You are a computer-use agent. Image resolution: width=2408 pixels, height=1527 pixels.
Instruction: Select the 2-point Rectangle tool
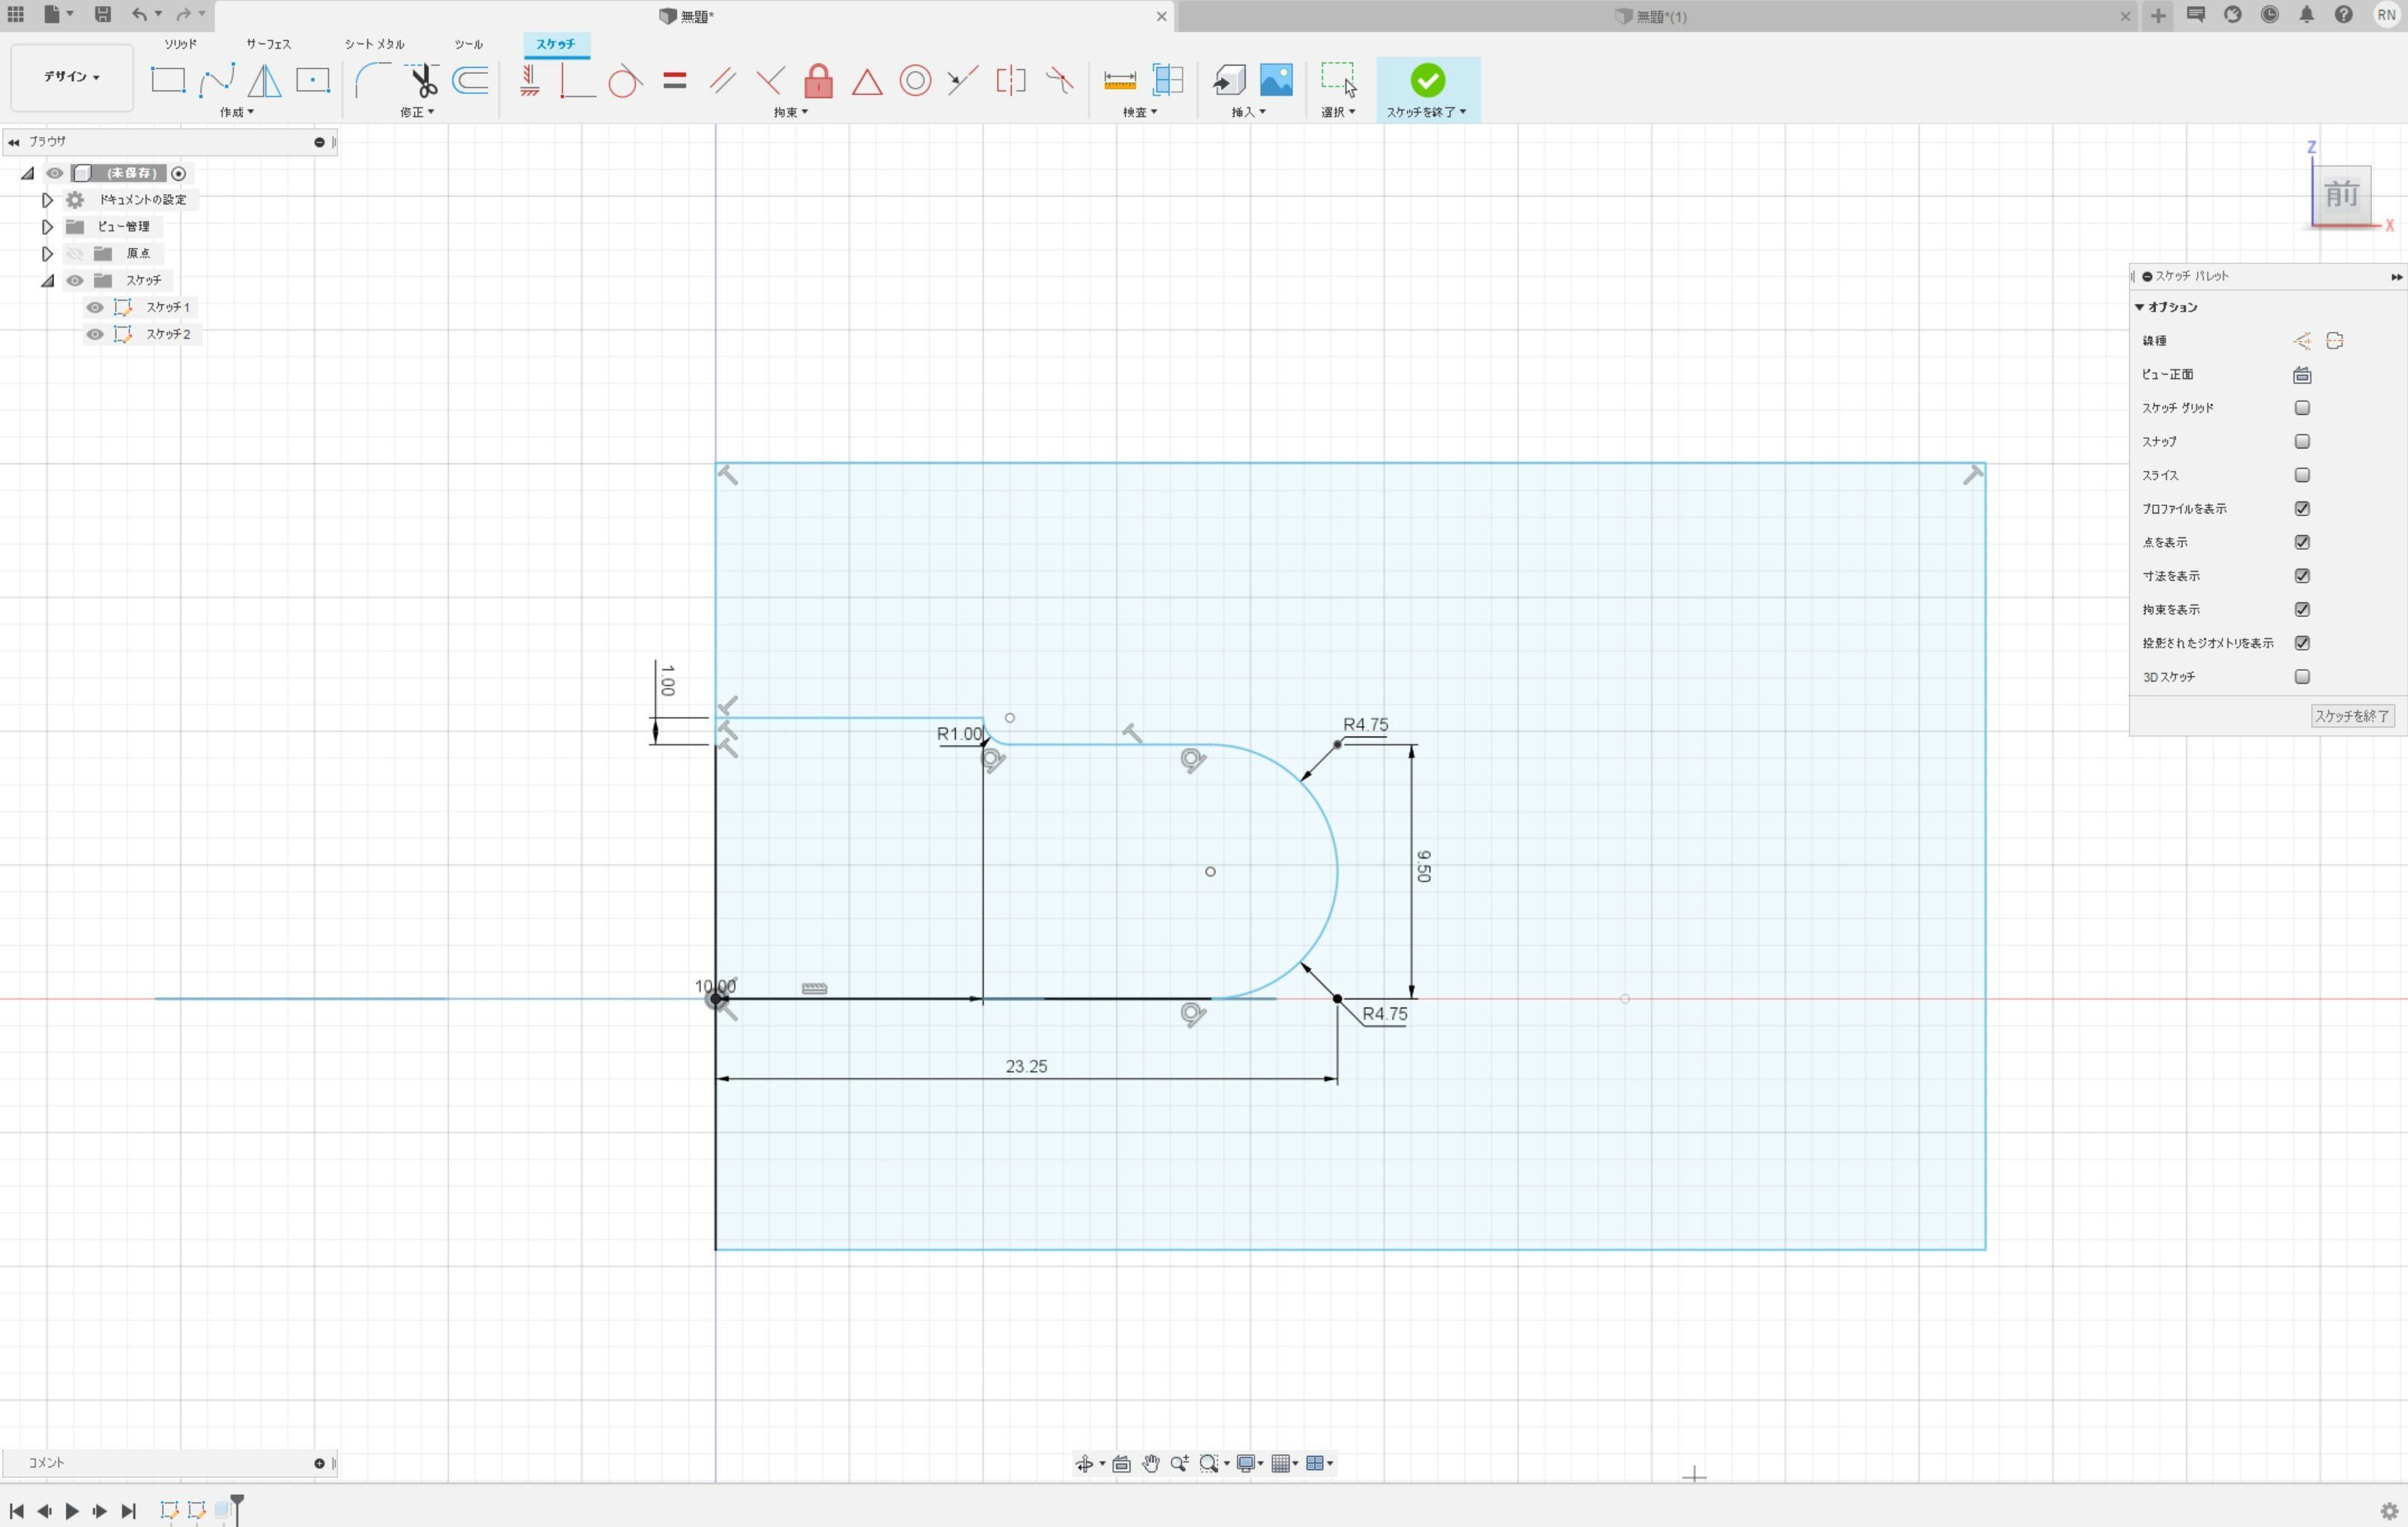tap(168, 80)
